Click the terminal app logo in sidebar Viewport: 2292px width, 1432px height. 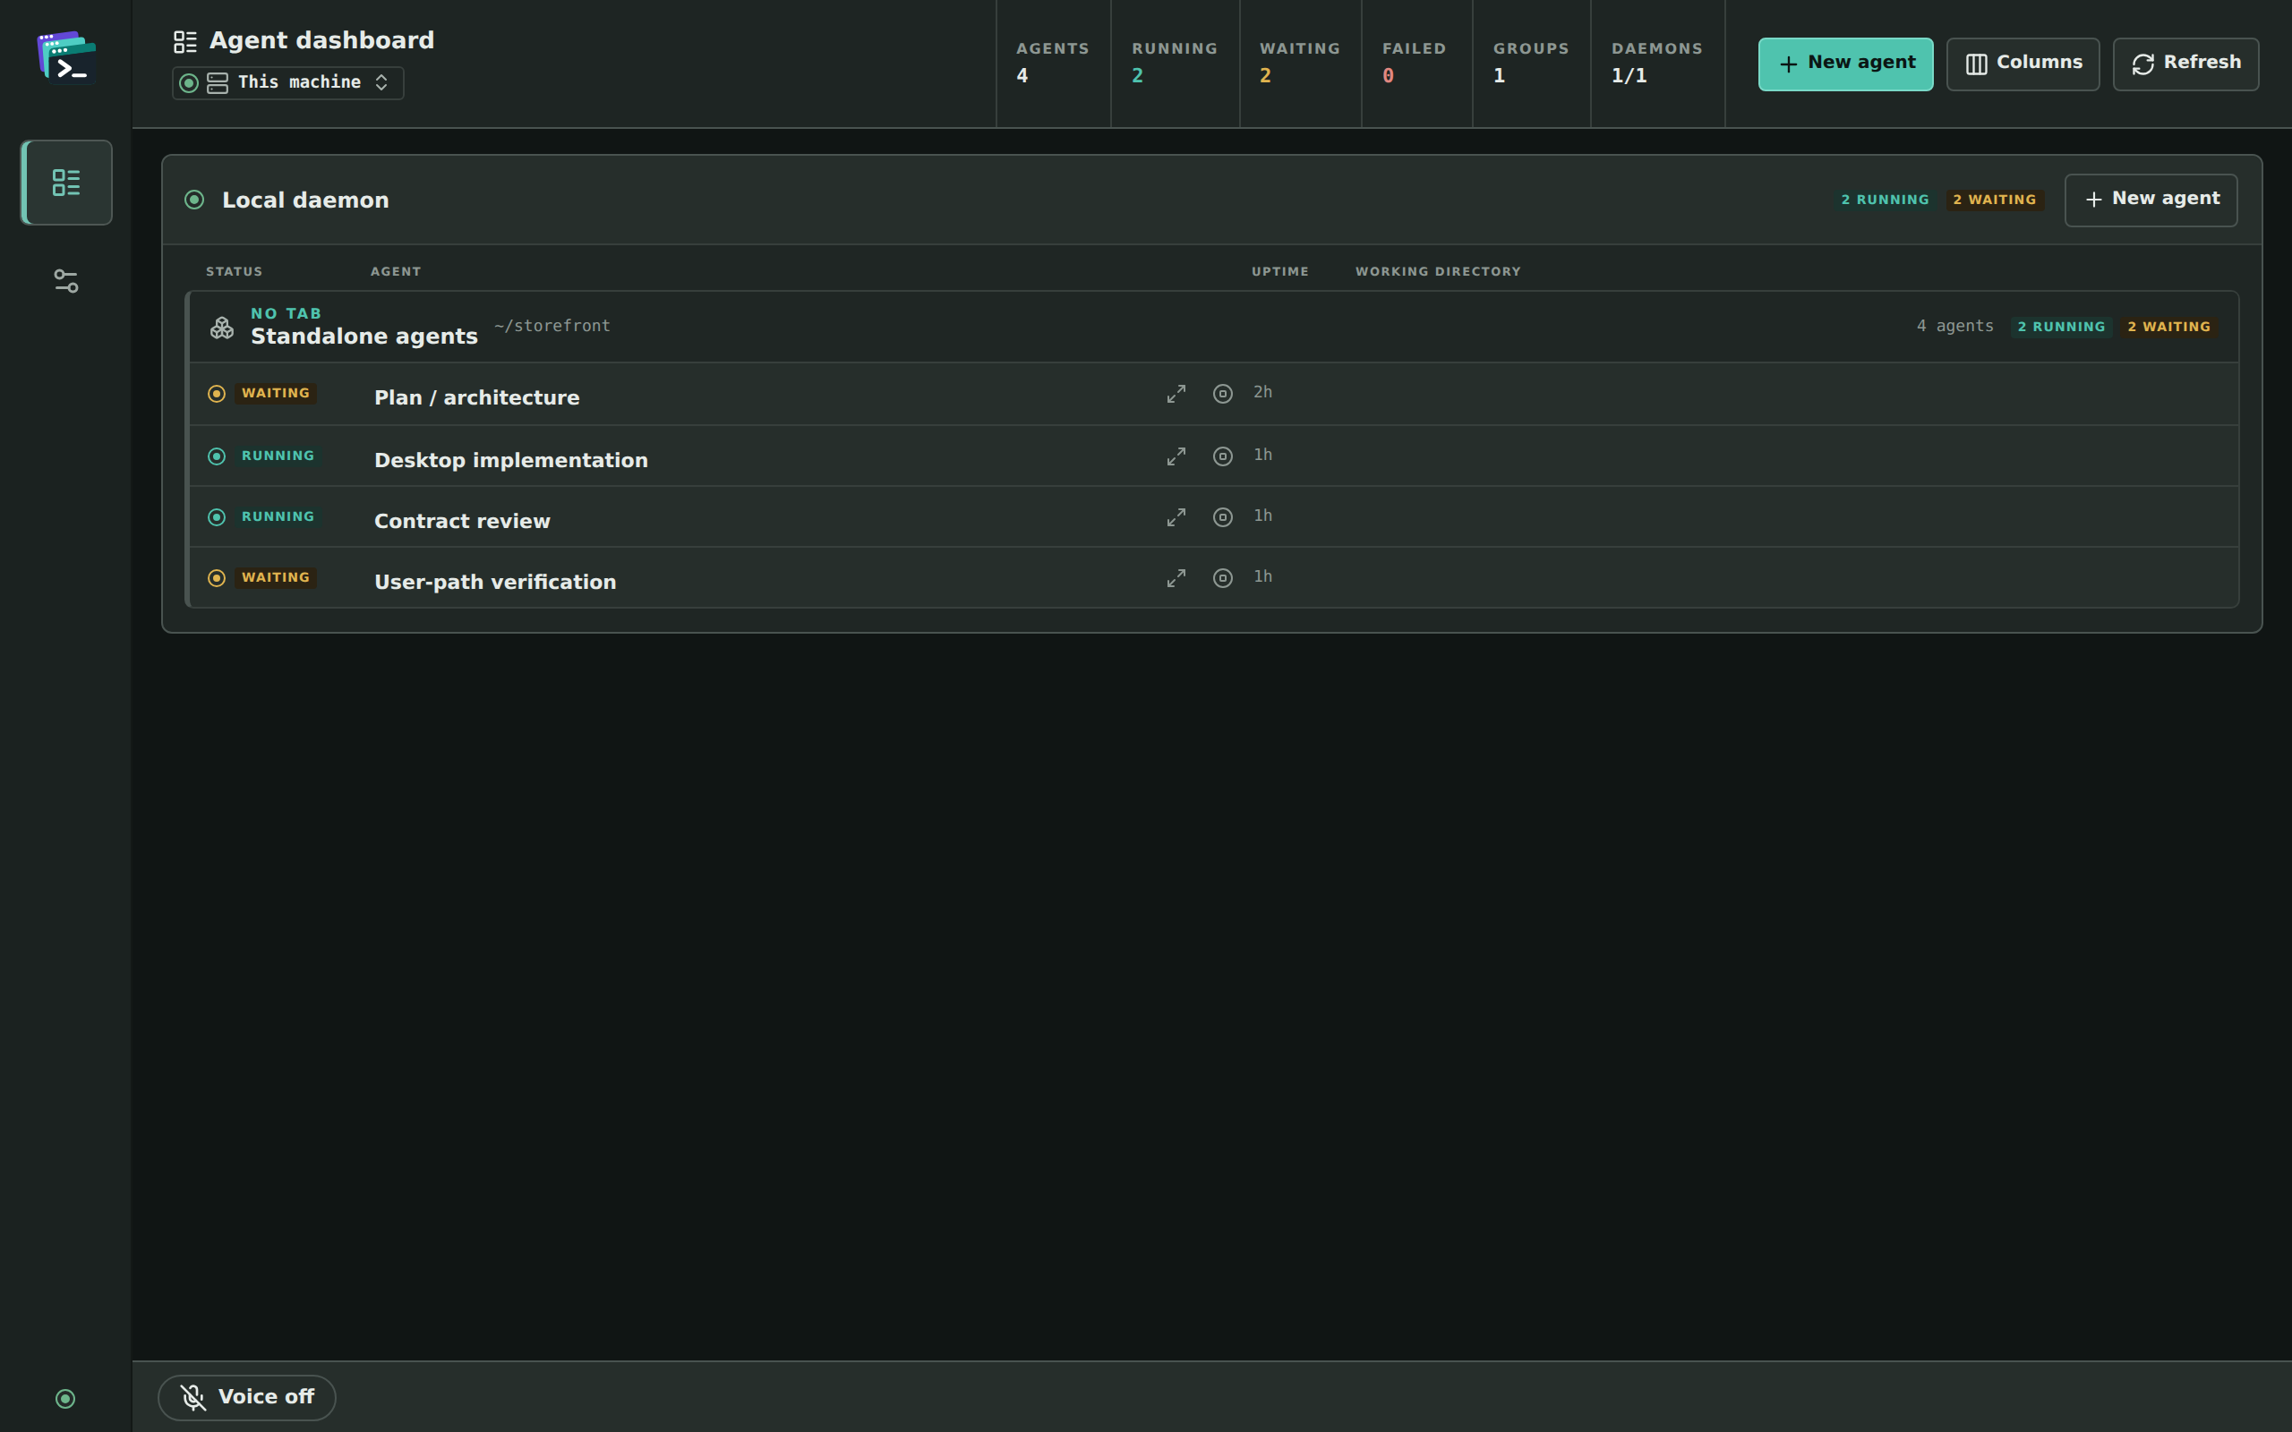click(x=66, y=56)
